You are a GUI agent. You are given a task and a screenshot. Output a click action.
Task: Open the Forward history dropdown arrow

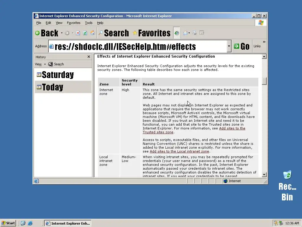click(73, 33)
